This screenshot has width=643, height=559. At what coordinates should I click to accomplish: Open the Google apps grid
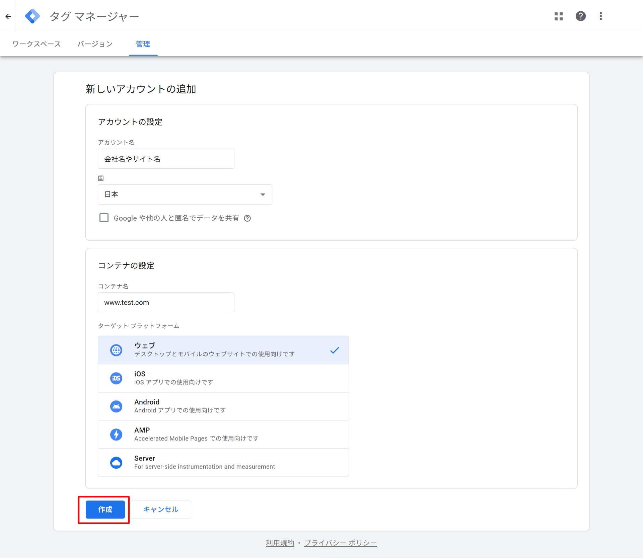coord(558,16)
